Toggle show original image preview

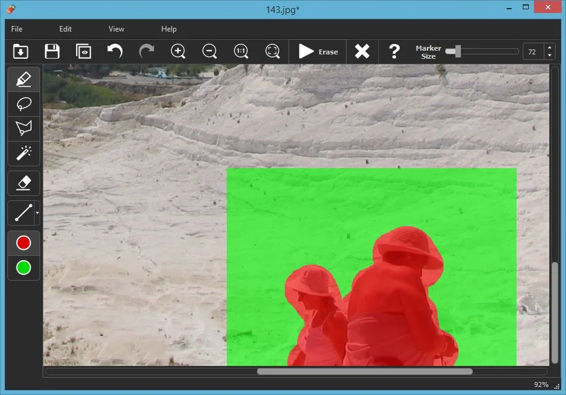83,51
